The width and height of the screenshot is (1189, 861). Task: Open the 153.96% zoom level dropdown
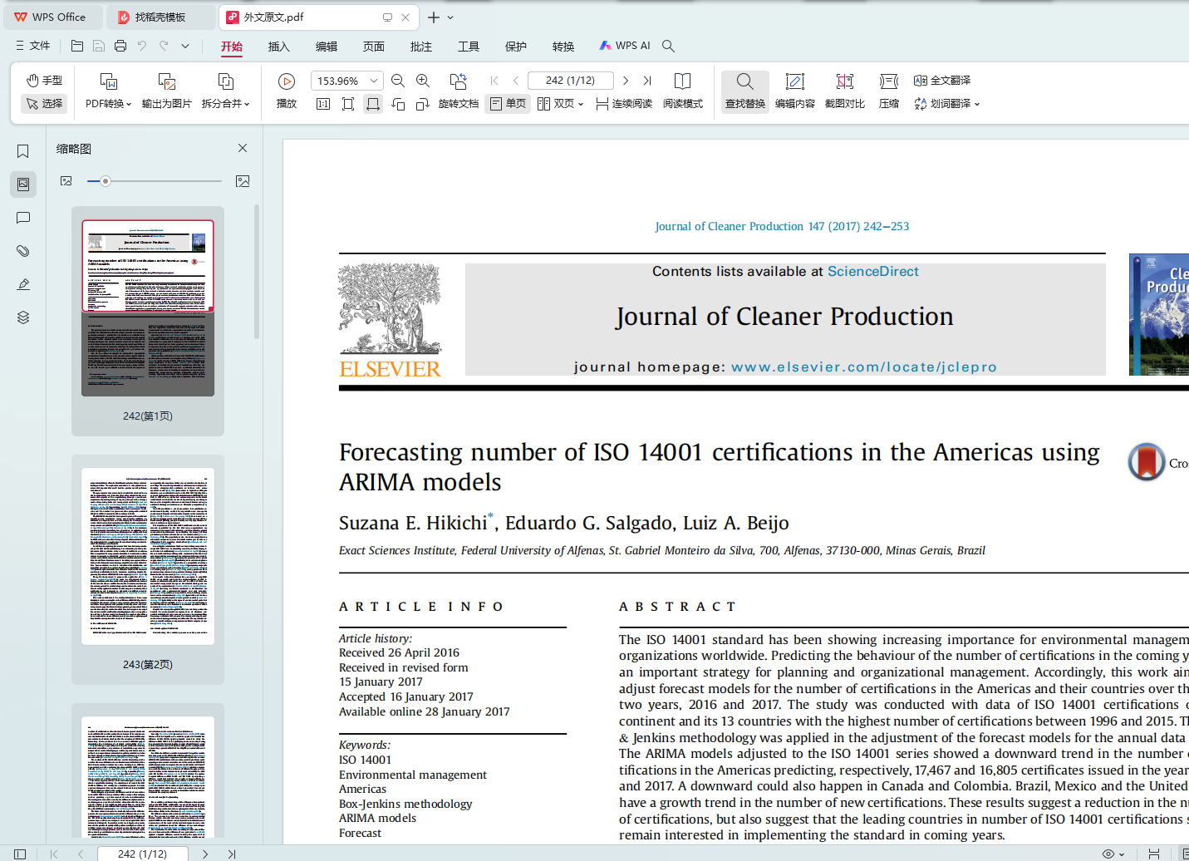(374, 81)
